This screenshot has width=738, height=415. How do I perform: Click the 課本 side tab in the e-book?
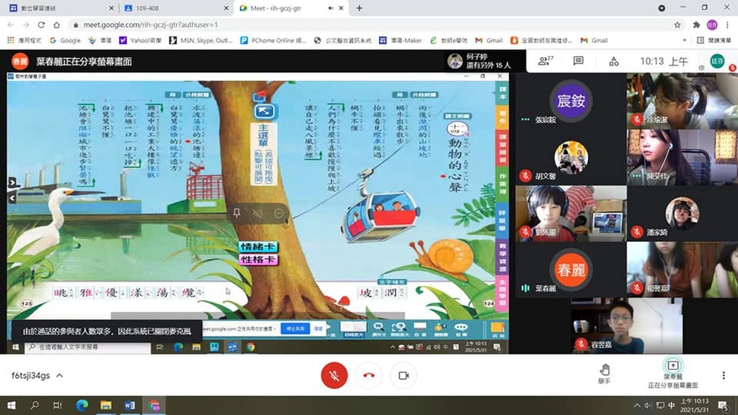click(502, 93)
